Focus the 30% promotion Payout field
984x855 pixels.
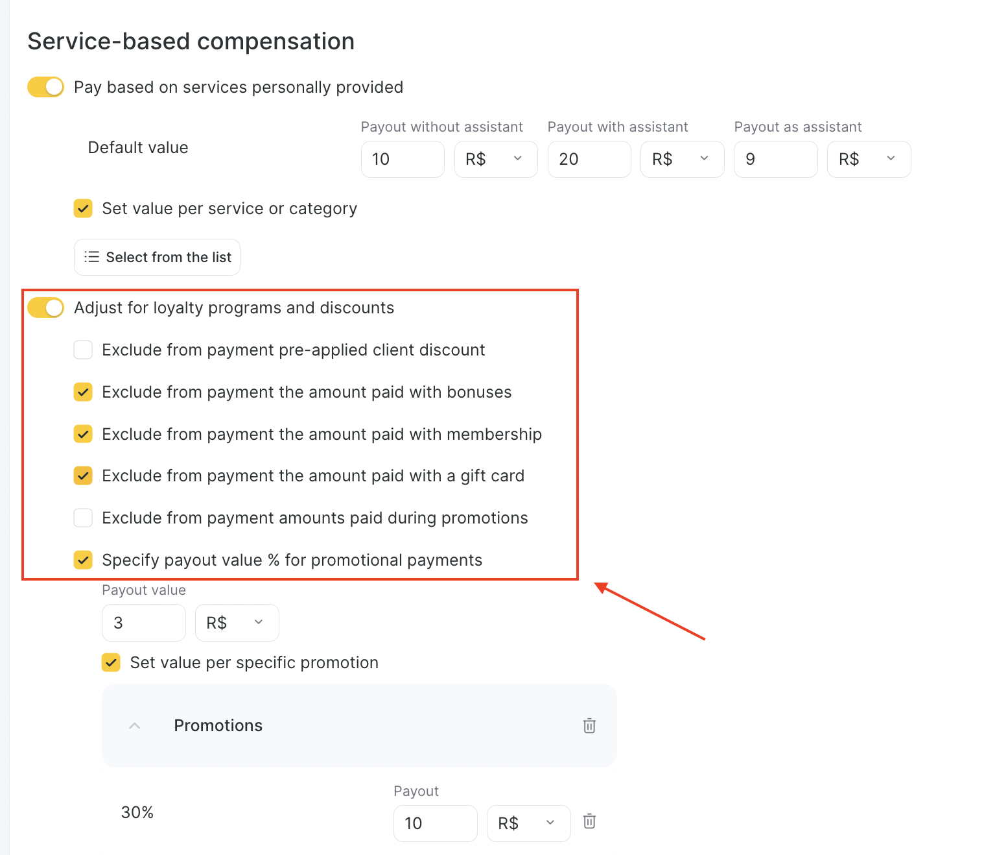pos(436,823)
